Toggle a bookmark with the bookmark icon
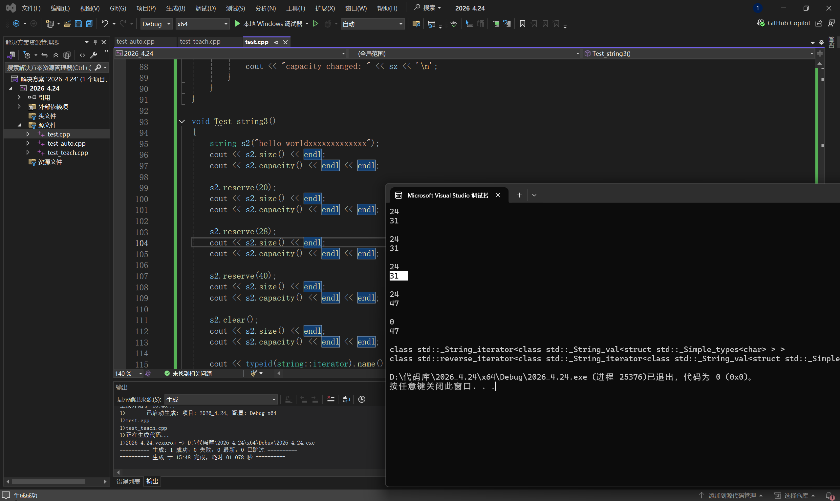 [x=522, y=24]
